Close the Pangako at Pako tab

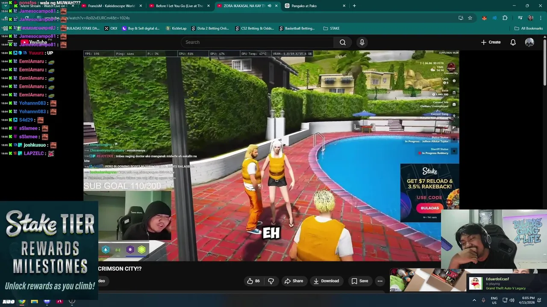pyautogui.click(x=344, y=6)
